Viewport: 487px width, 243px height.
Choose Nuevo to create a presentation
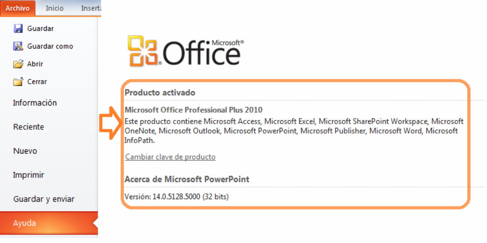[25, 151]
